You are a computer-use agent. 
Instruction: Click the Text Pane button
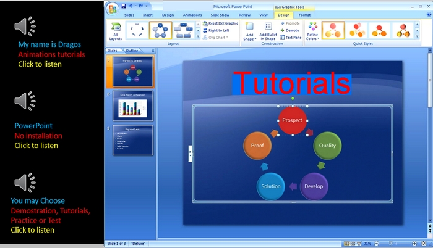[291, 37]
